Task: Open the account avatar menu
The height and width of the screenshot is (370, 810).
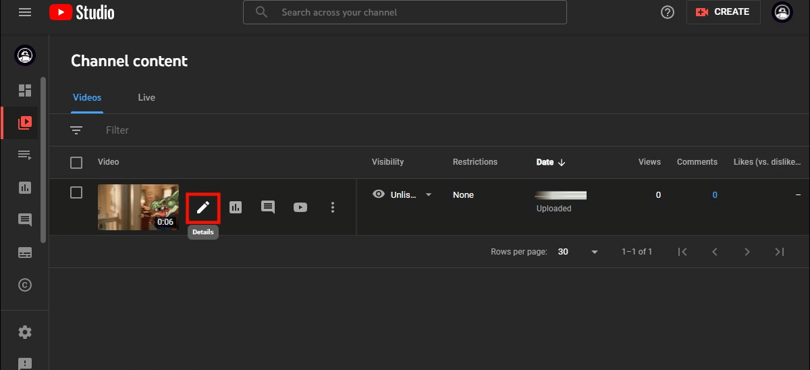Action: [782, 12]
